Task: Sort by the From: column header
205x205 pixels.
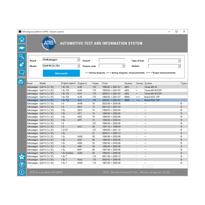Action: tap(113, 83)
